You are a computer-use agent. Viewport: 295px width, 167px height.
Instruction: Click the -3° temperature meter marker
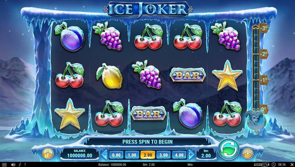[x=264, y=29]
